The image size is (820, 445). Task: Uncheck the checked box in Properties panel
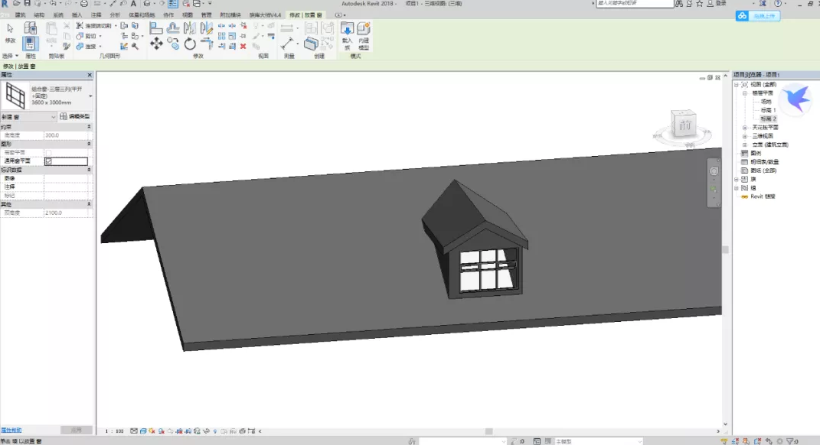[48, 161]
